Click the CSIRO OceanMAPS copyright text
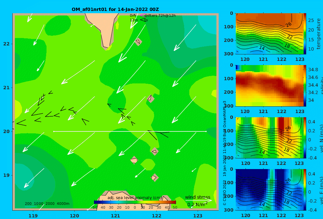Image resolution: width=323 pixels, height=219 pixels. tap(224, 153)
